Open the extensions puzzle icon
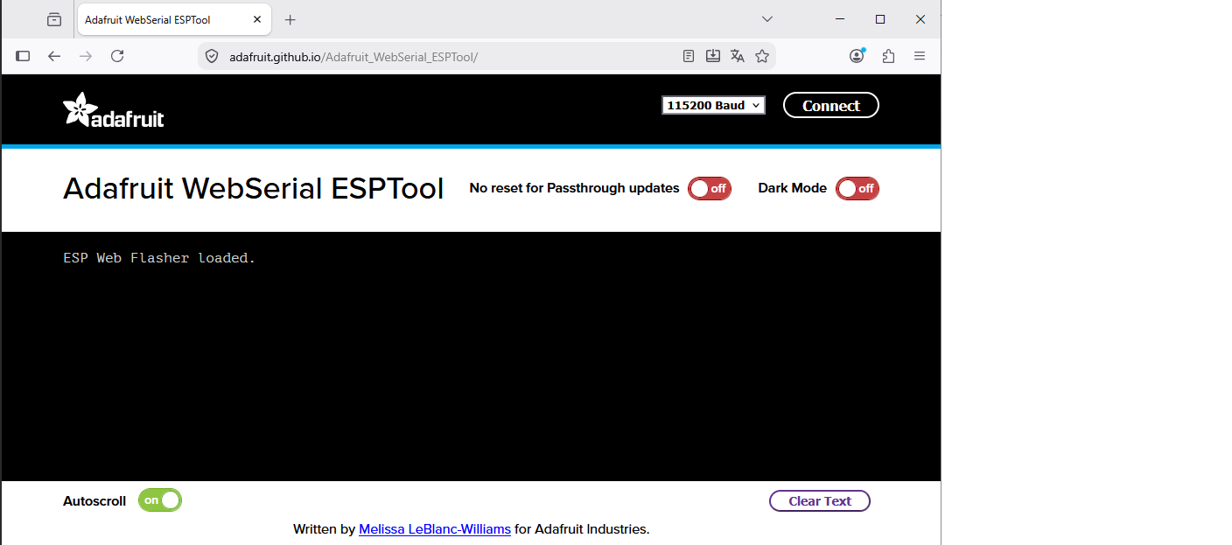 point(888,56)
